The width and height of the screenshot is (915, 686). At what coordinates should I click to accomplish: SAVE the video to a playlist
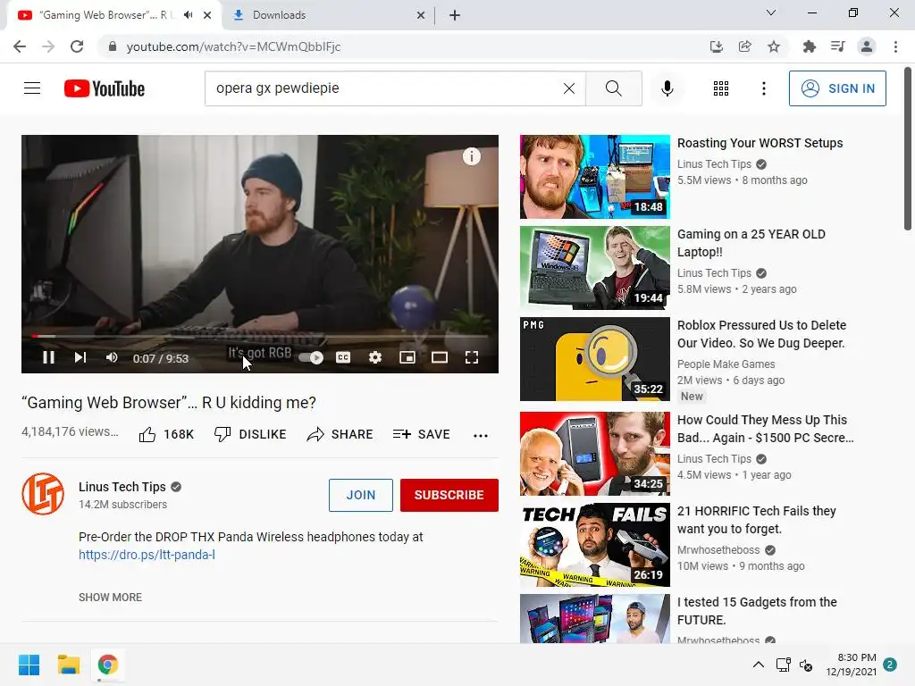click(421, 434)
